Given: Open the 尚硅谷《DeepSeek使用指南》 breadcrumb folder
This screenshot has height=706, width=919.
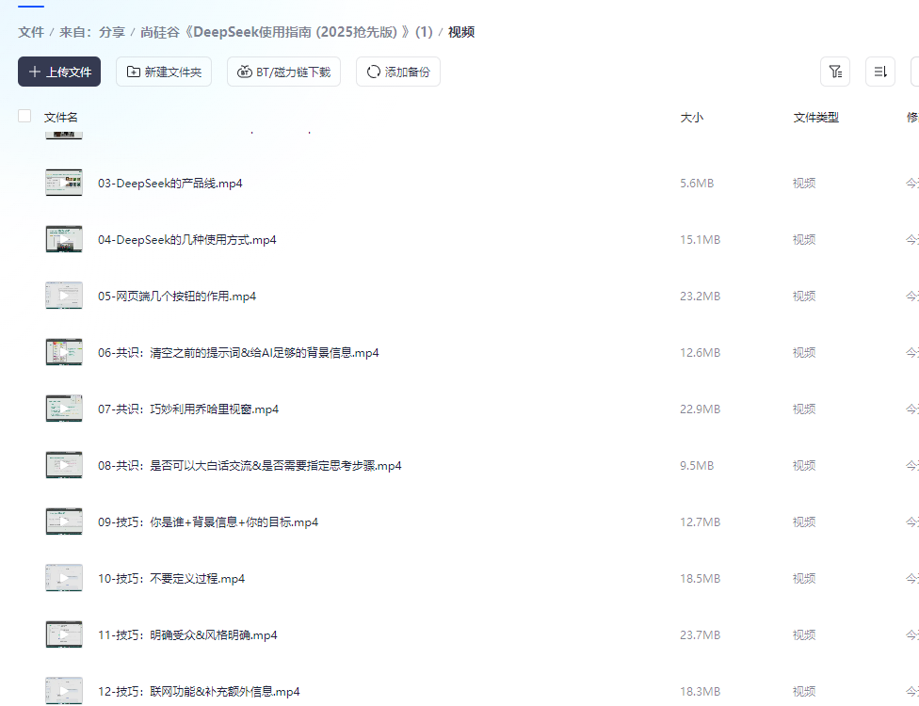Looking at the screenshot, I should pyautogui.click(x=286, y=32).
